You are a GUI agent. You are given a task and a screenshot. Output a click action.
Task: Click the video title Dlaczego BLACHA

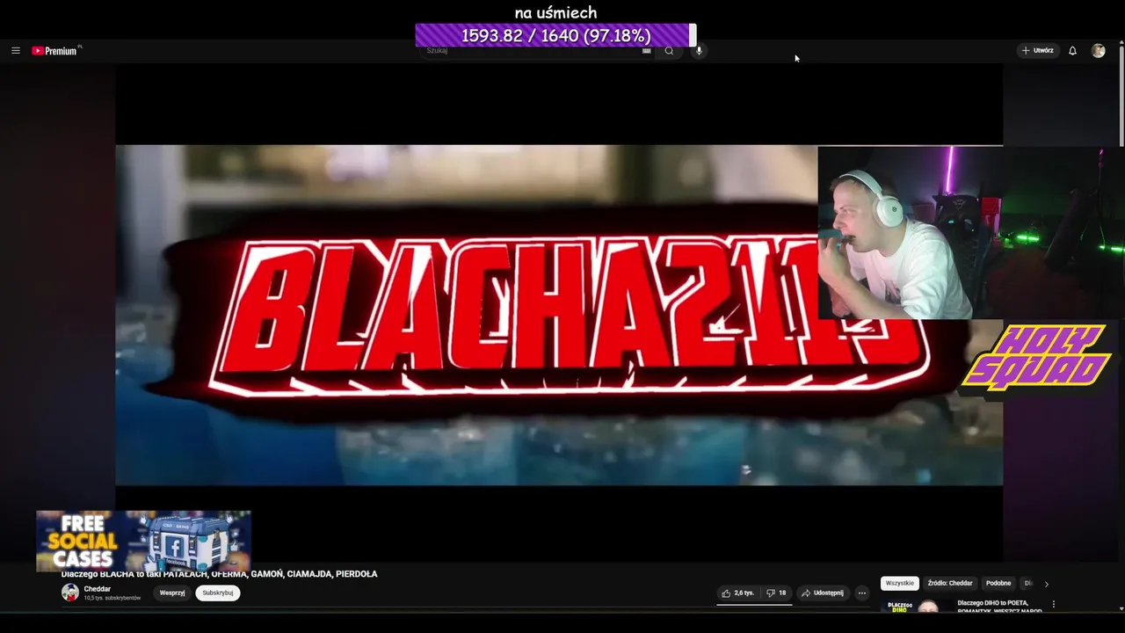pos(220,574)
